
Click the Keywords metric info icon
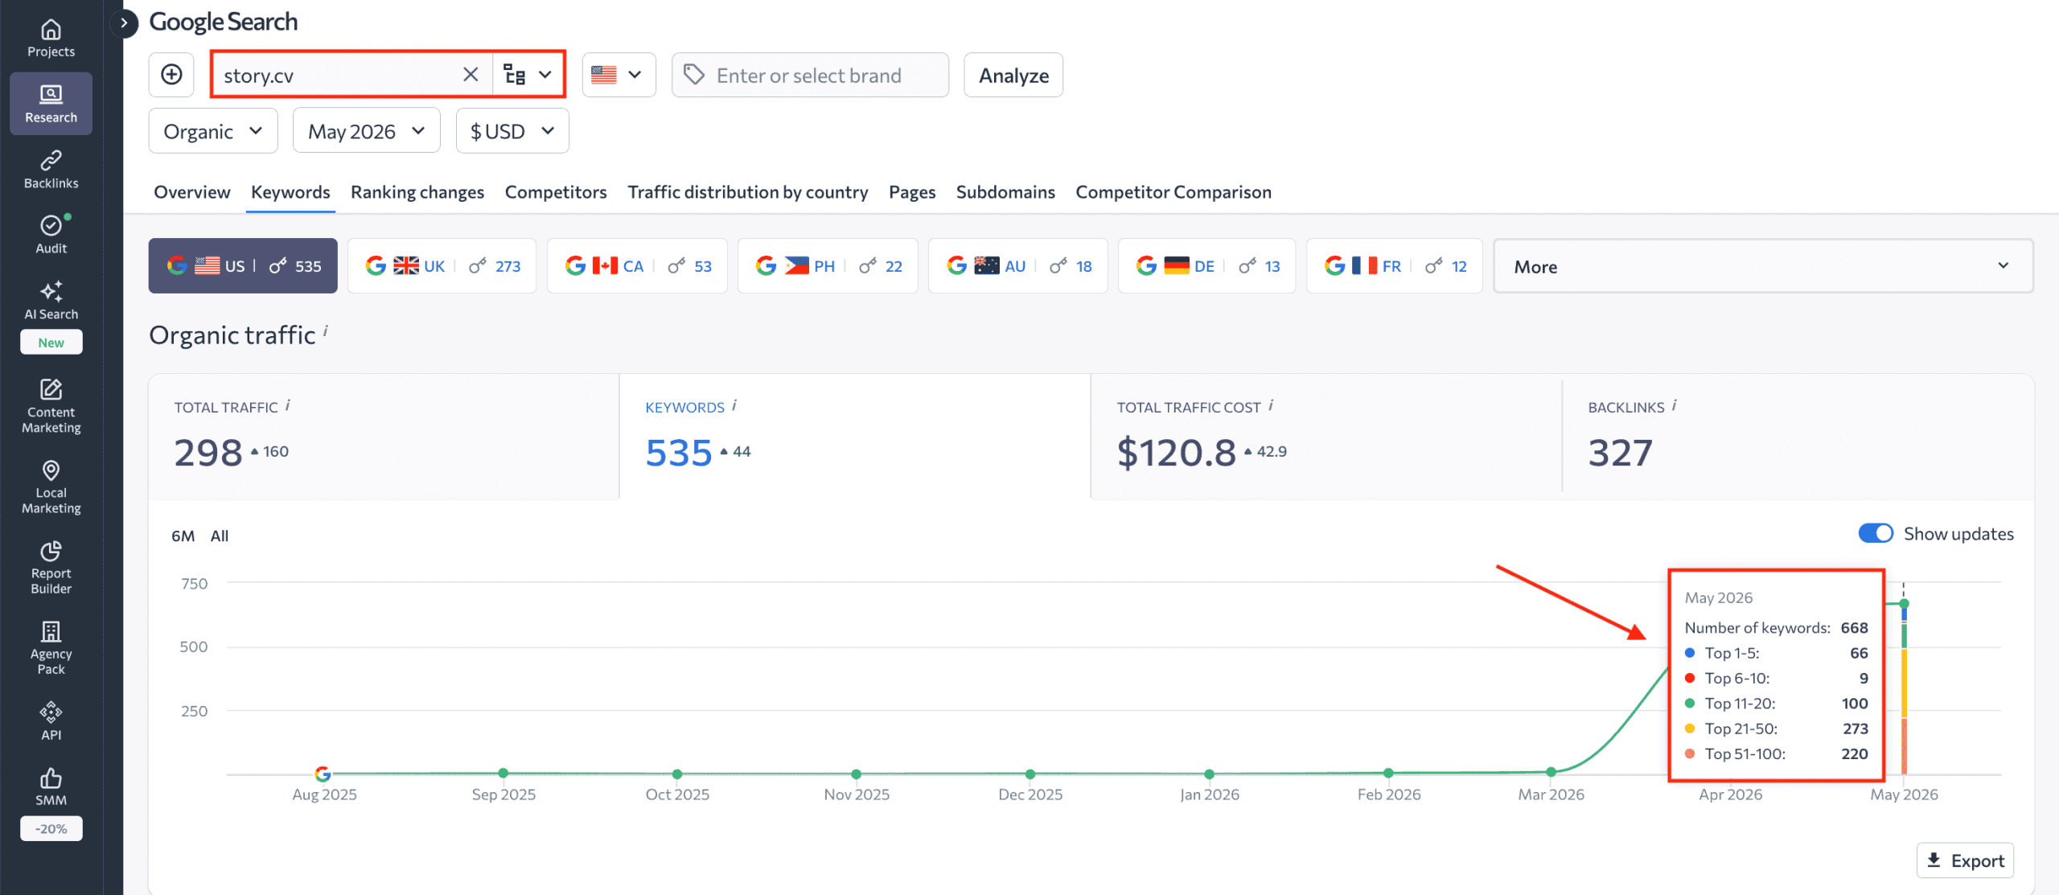point(734,405)
